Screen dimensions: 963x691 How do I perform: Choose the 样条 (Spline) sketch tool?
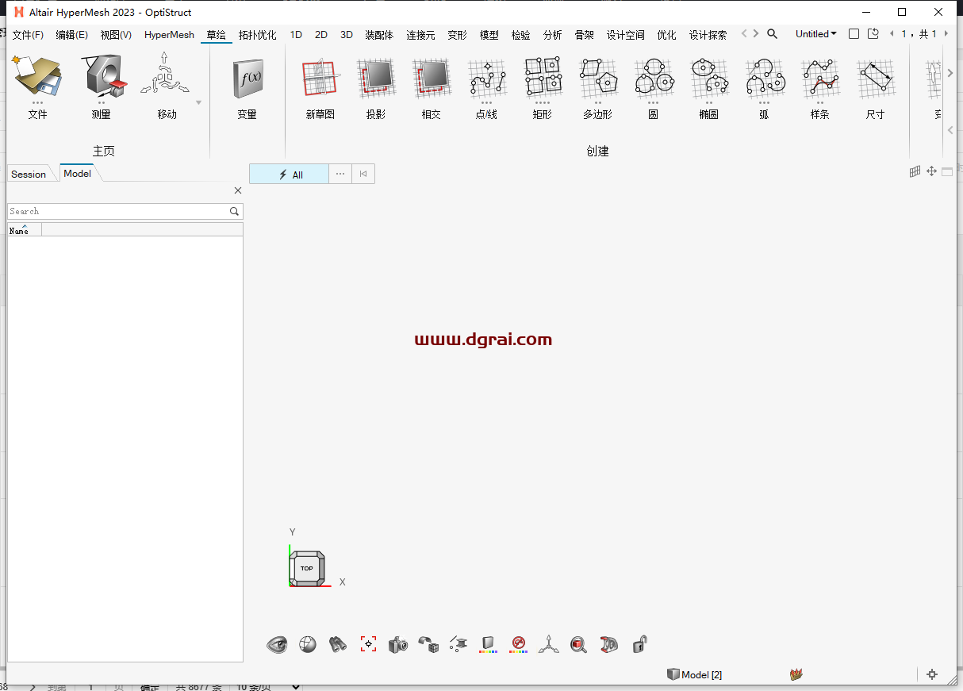[x=820, y=78]
